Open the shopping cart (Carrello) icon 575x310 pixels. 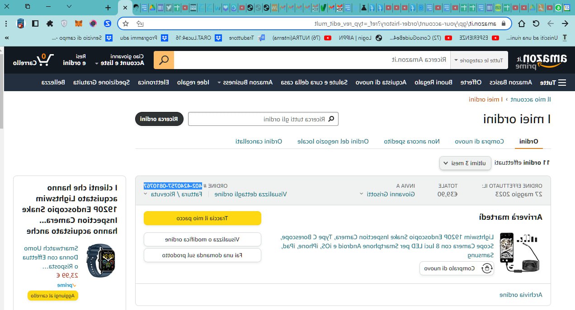pyautogui.click(x=34, y=60)
